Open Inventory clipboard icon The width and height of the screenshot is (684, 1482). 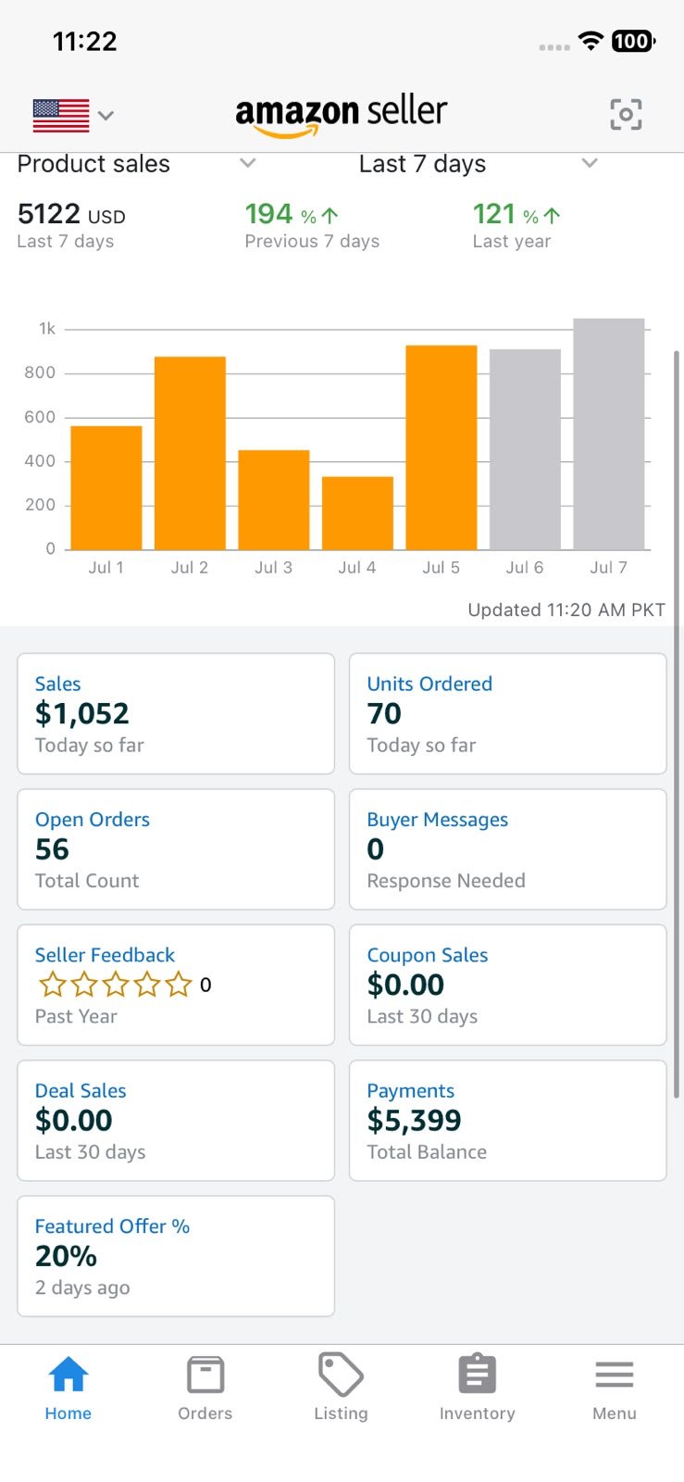tap(478, 1374)
